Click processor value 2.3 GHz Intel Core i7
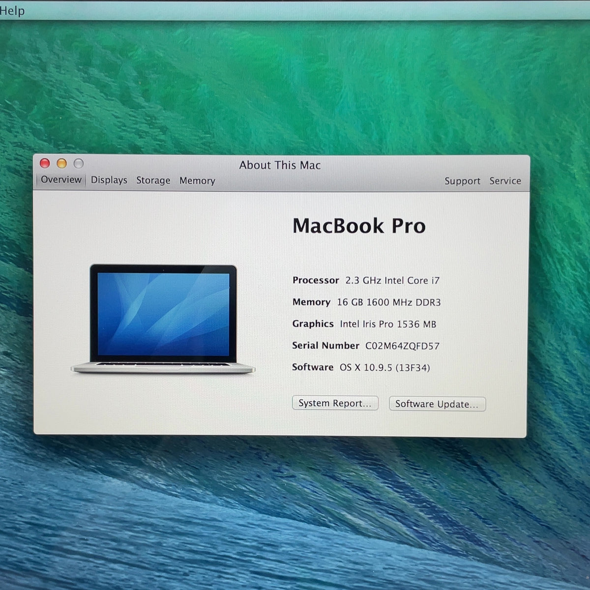This screenshot has height=590, width=590. click(392, 280)
